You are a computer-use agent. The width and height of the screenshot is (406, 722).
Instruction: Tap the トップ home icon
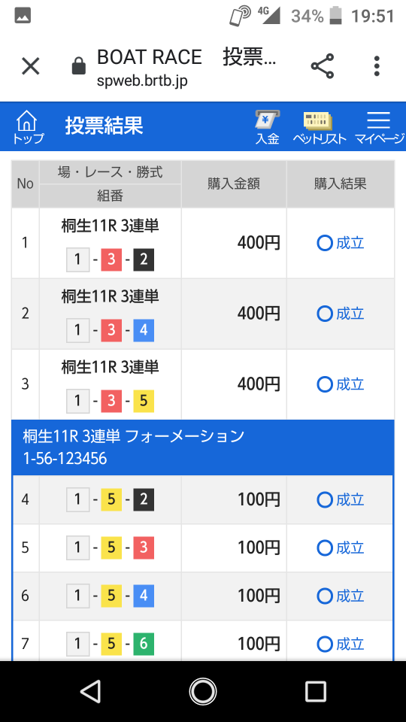click(x=28, y=127)
